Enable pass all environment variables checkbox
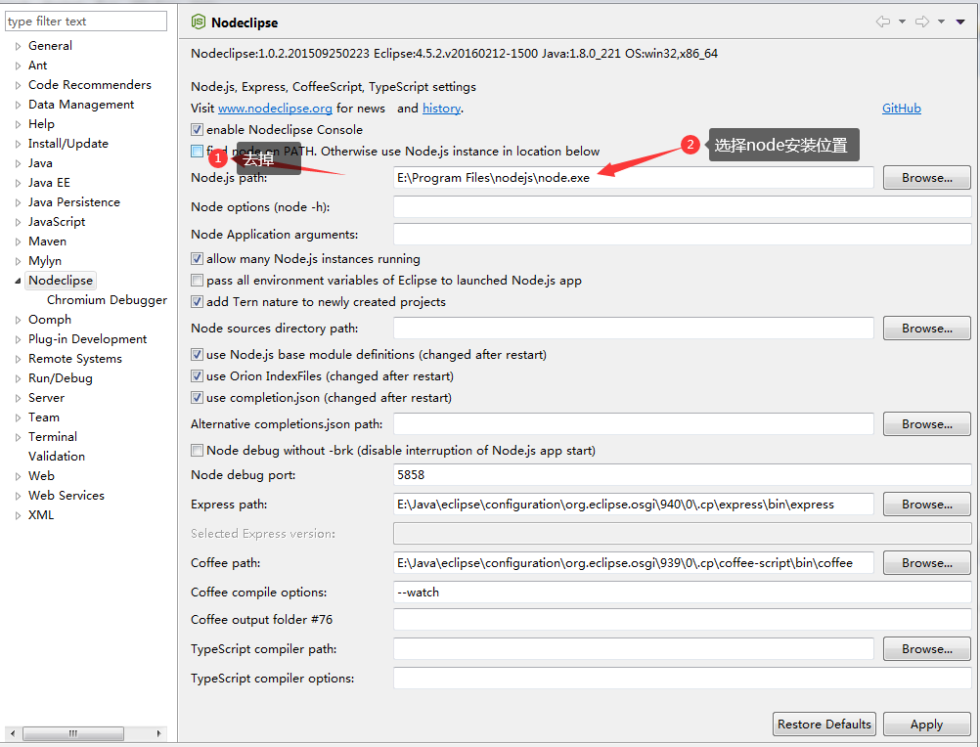This screenshot has height=747, width=980. [197, 281]
